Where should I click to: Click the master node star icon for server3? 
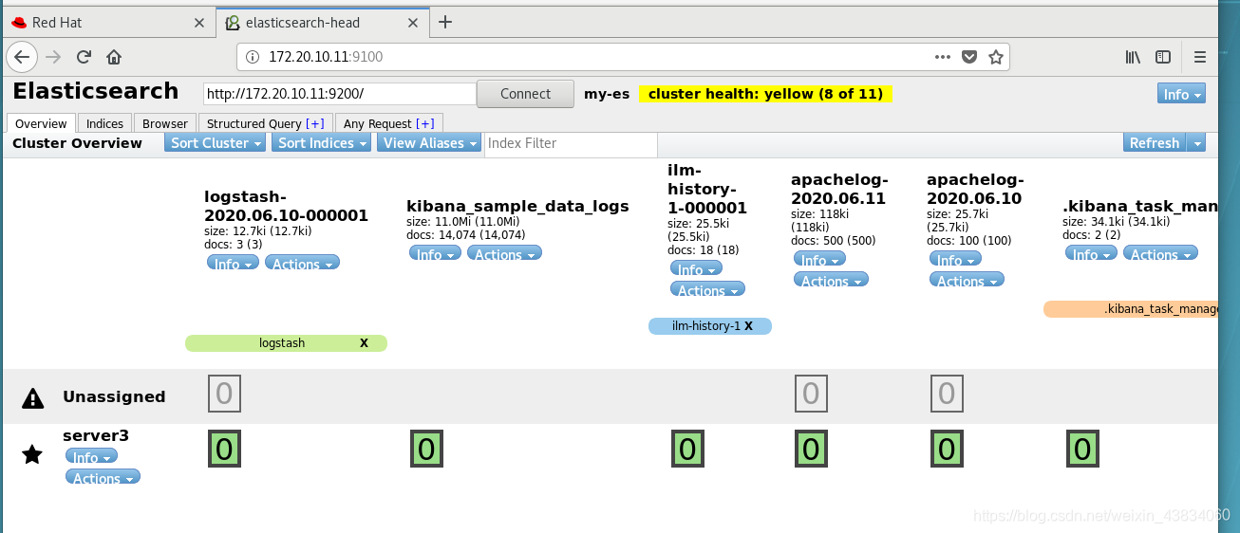tap(32, 455)
